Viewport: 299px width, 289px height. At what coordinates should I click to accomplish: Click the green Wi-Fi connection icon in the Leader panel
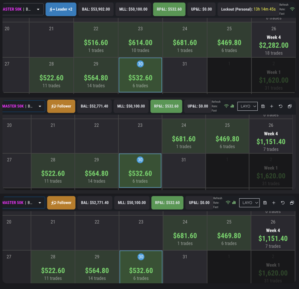point(292,9)
